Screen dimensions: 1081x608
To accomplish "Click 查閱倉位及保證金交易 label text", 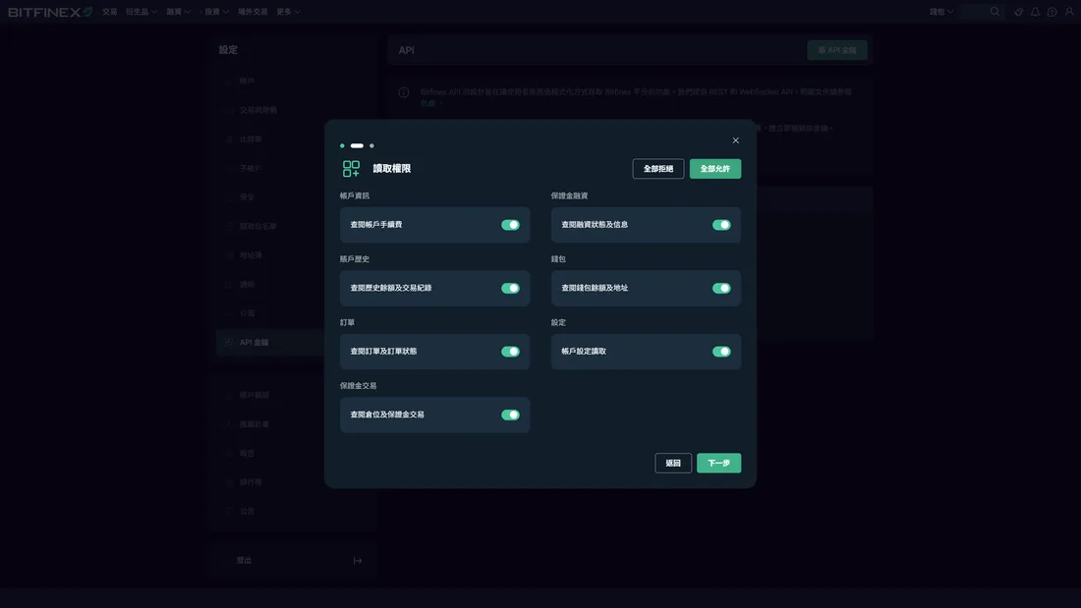I will [x=387, y=415].
